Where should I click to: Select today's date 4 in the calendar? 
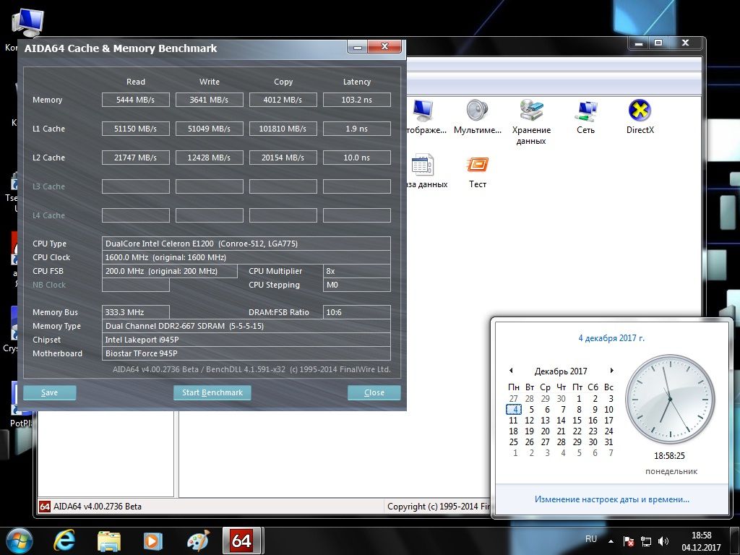tap(514, 409)
